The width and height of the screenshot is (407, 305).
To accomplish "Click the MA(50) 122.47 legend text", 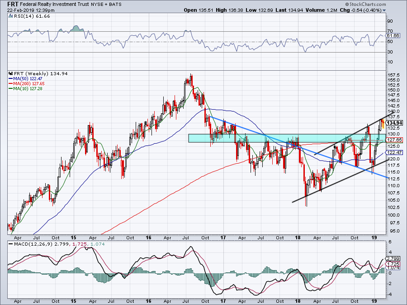I will click(x=28, y=78).
